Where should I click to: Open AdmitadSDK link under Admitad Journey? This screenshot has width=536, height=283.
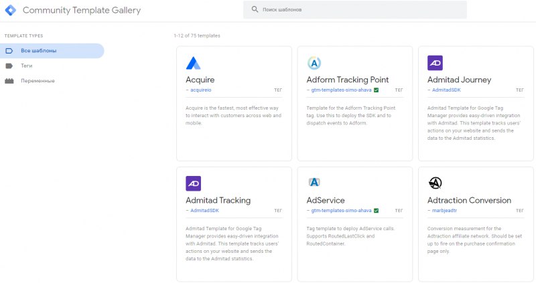pyautogui.click(x=446, y=90)
